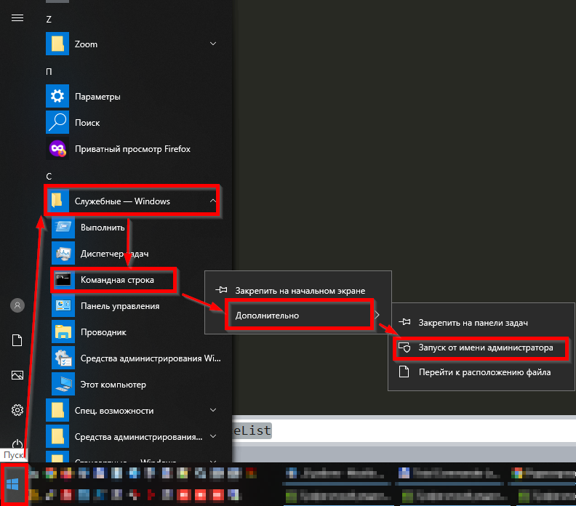Choose Закрепить на панели задач

[x=481, y=323]
